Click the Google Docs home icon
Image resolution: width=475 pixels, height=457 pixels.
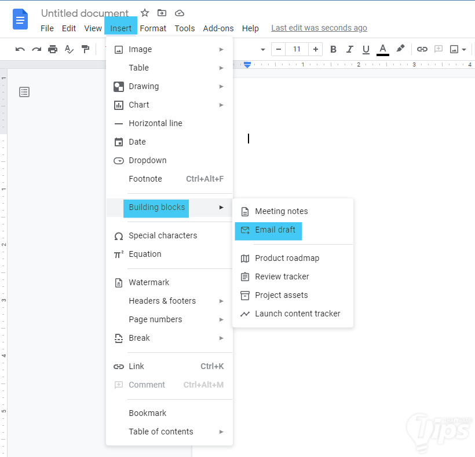(x=20, y=19)
